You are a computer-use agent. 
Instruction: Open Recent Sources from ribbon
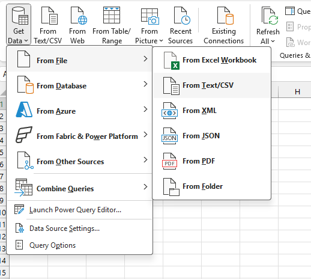click(x=180, y=25)
